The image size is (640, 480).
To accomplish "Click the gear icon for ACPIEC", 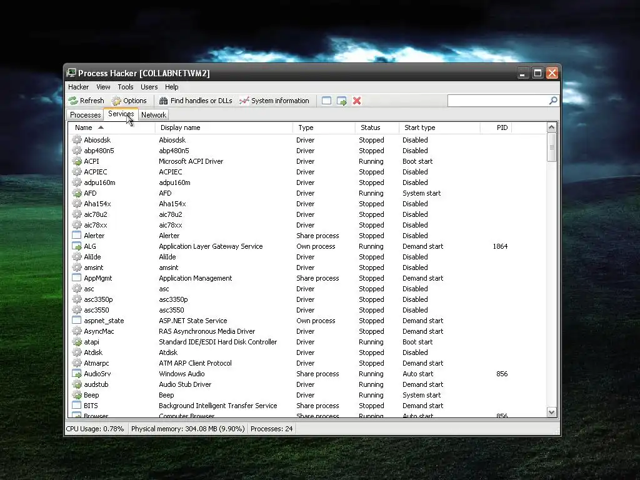I will (77, 172).
